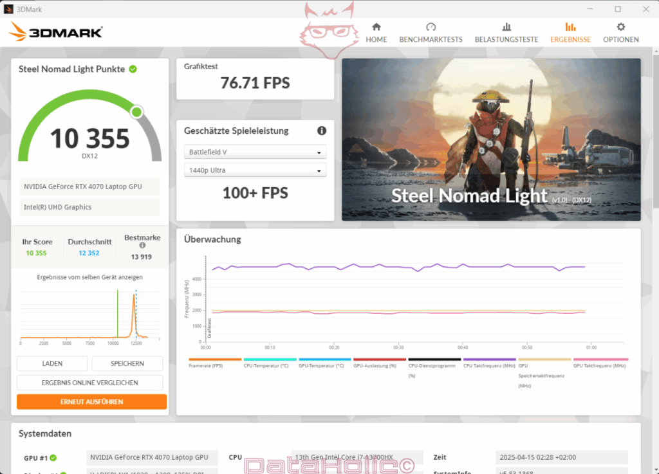This screenshot has height=474, width=659.
Task: Click the SPEICHERN button
Action: (x=127, y=363)
